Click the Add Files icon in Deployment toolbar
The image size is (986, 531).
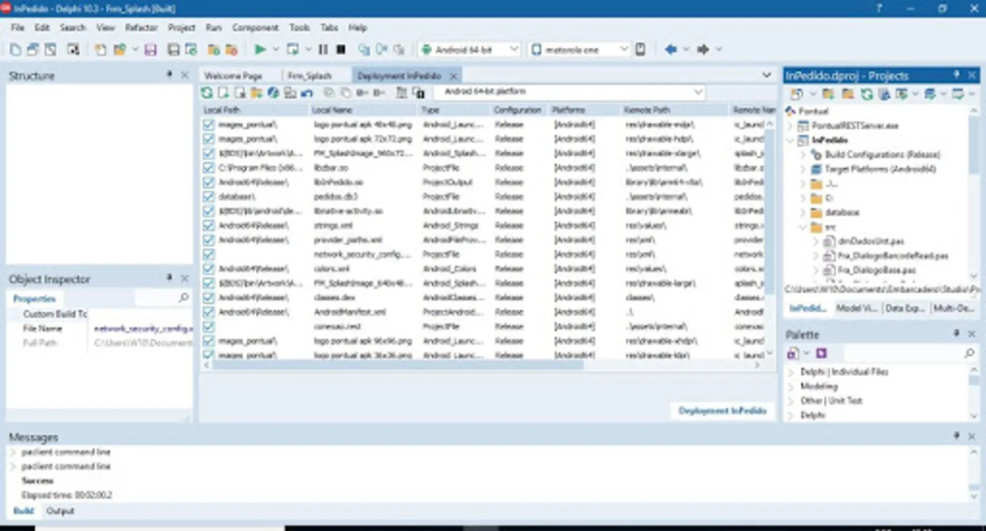[223, 93]
